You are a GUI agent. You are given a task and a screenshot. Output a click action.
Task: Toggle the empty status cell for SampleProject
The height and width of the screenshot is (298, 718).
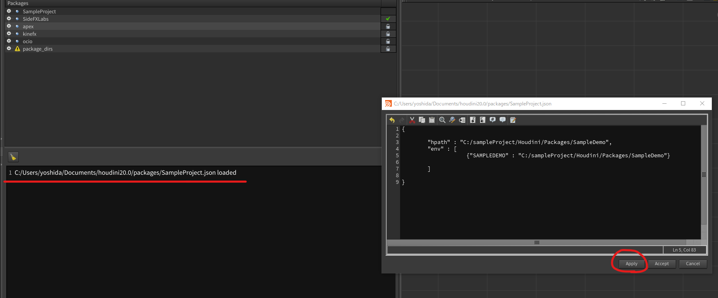(388, 11)
